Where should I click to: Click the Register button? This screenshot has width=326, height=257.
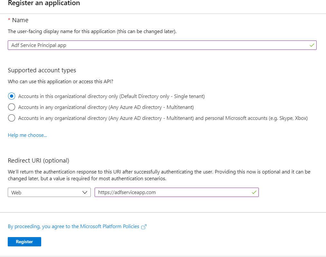click(x=24, y=242)
